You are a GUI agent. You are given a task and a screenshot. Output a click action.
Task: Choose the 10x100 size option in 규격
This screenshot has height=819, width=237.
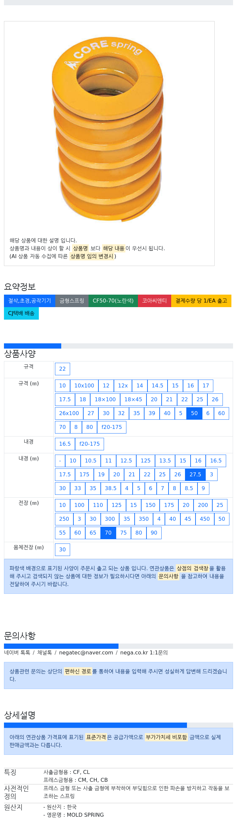click(x=84, y=386)
